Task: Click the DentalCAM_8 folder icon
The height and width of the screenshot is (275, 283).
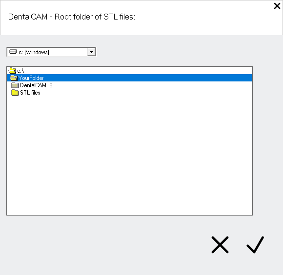Action: pos(15,85)
